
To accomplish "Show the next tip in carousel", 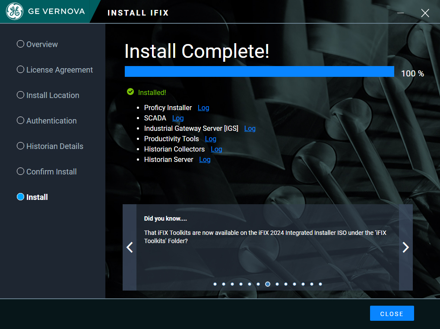I will click(406, 247).
